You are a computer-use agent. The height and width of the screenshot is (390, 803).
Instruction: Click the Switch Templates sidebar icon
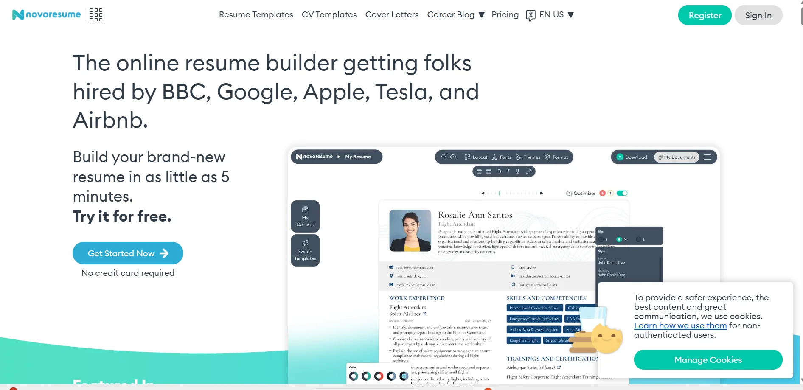tap(305, 250)
